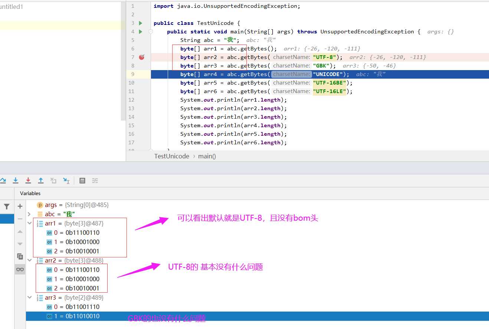Add a new watch with the plus icon
The height and width of the screenshot is (329, 489).
tap(20, 206)
